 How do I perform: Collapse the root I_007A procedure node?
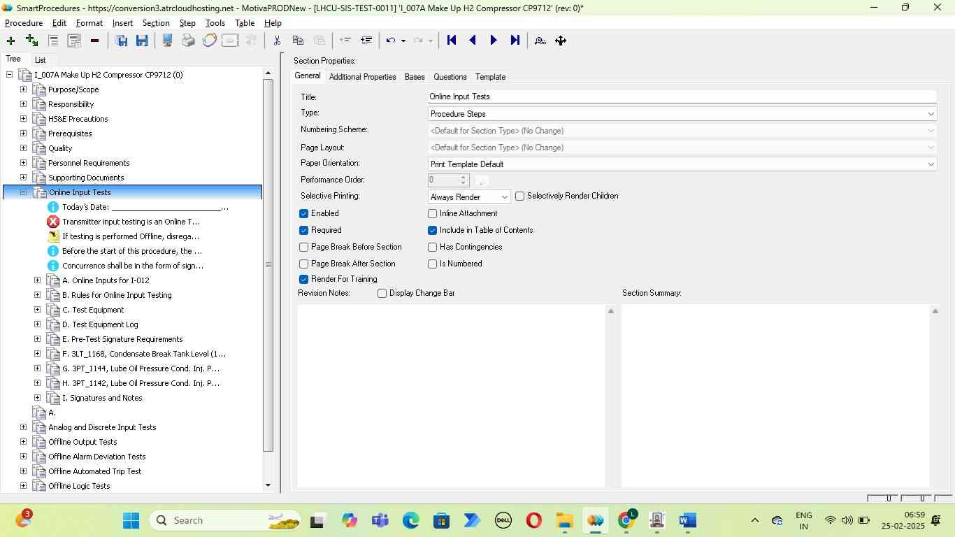tap(9, 75)
